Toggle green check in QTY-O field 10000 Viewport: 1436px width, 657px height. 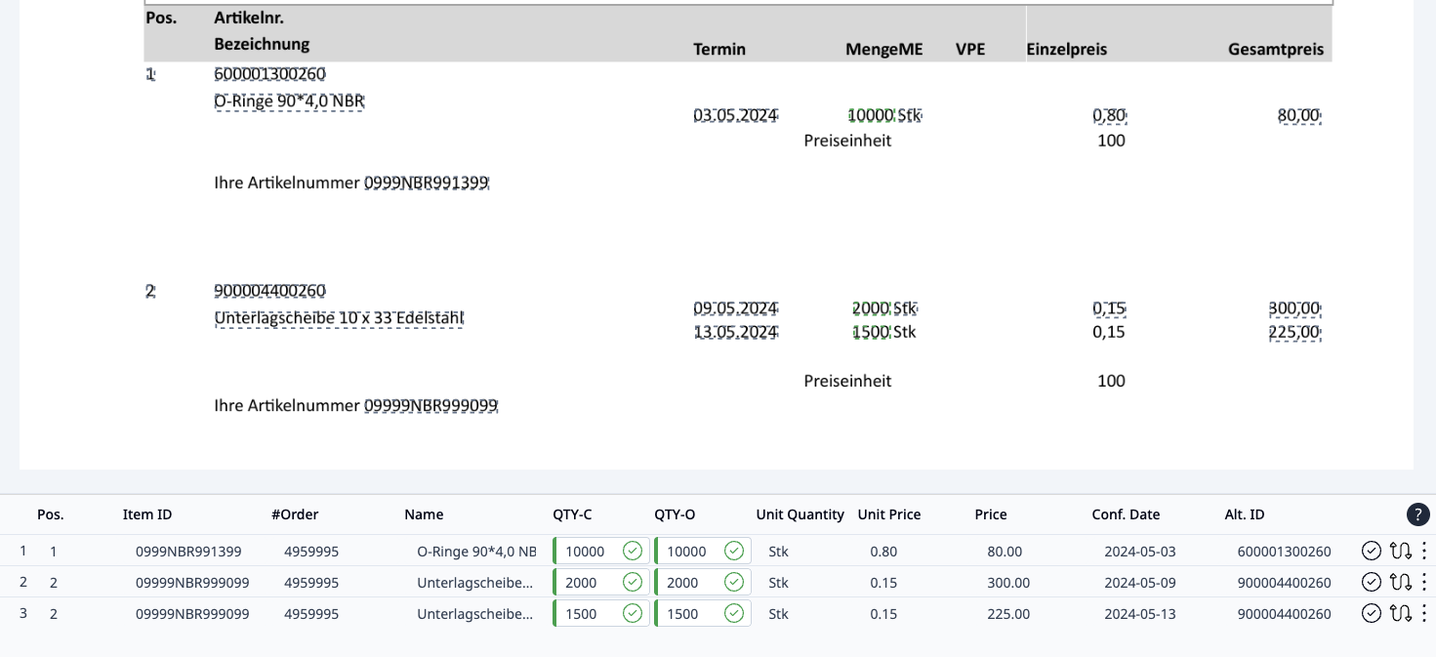[x=734, y=551]
